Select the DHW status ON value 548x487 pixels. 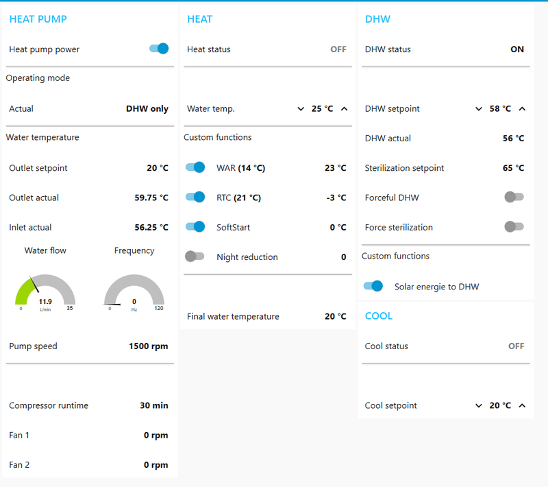[x=517, y=49]
